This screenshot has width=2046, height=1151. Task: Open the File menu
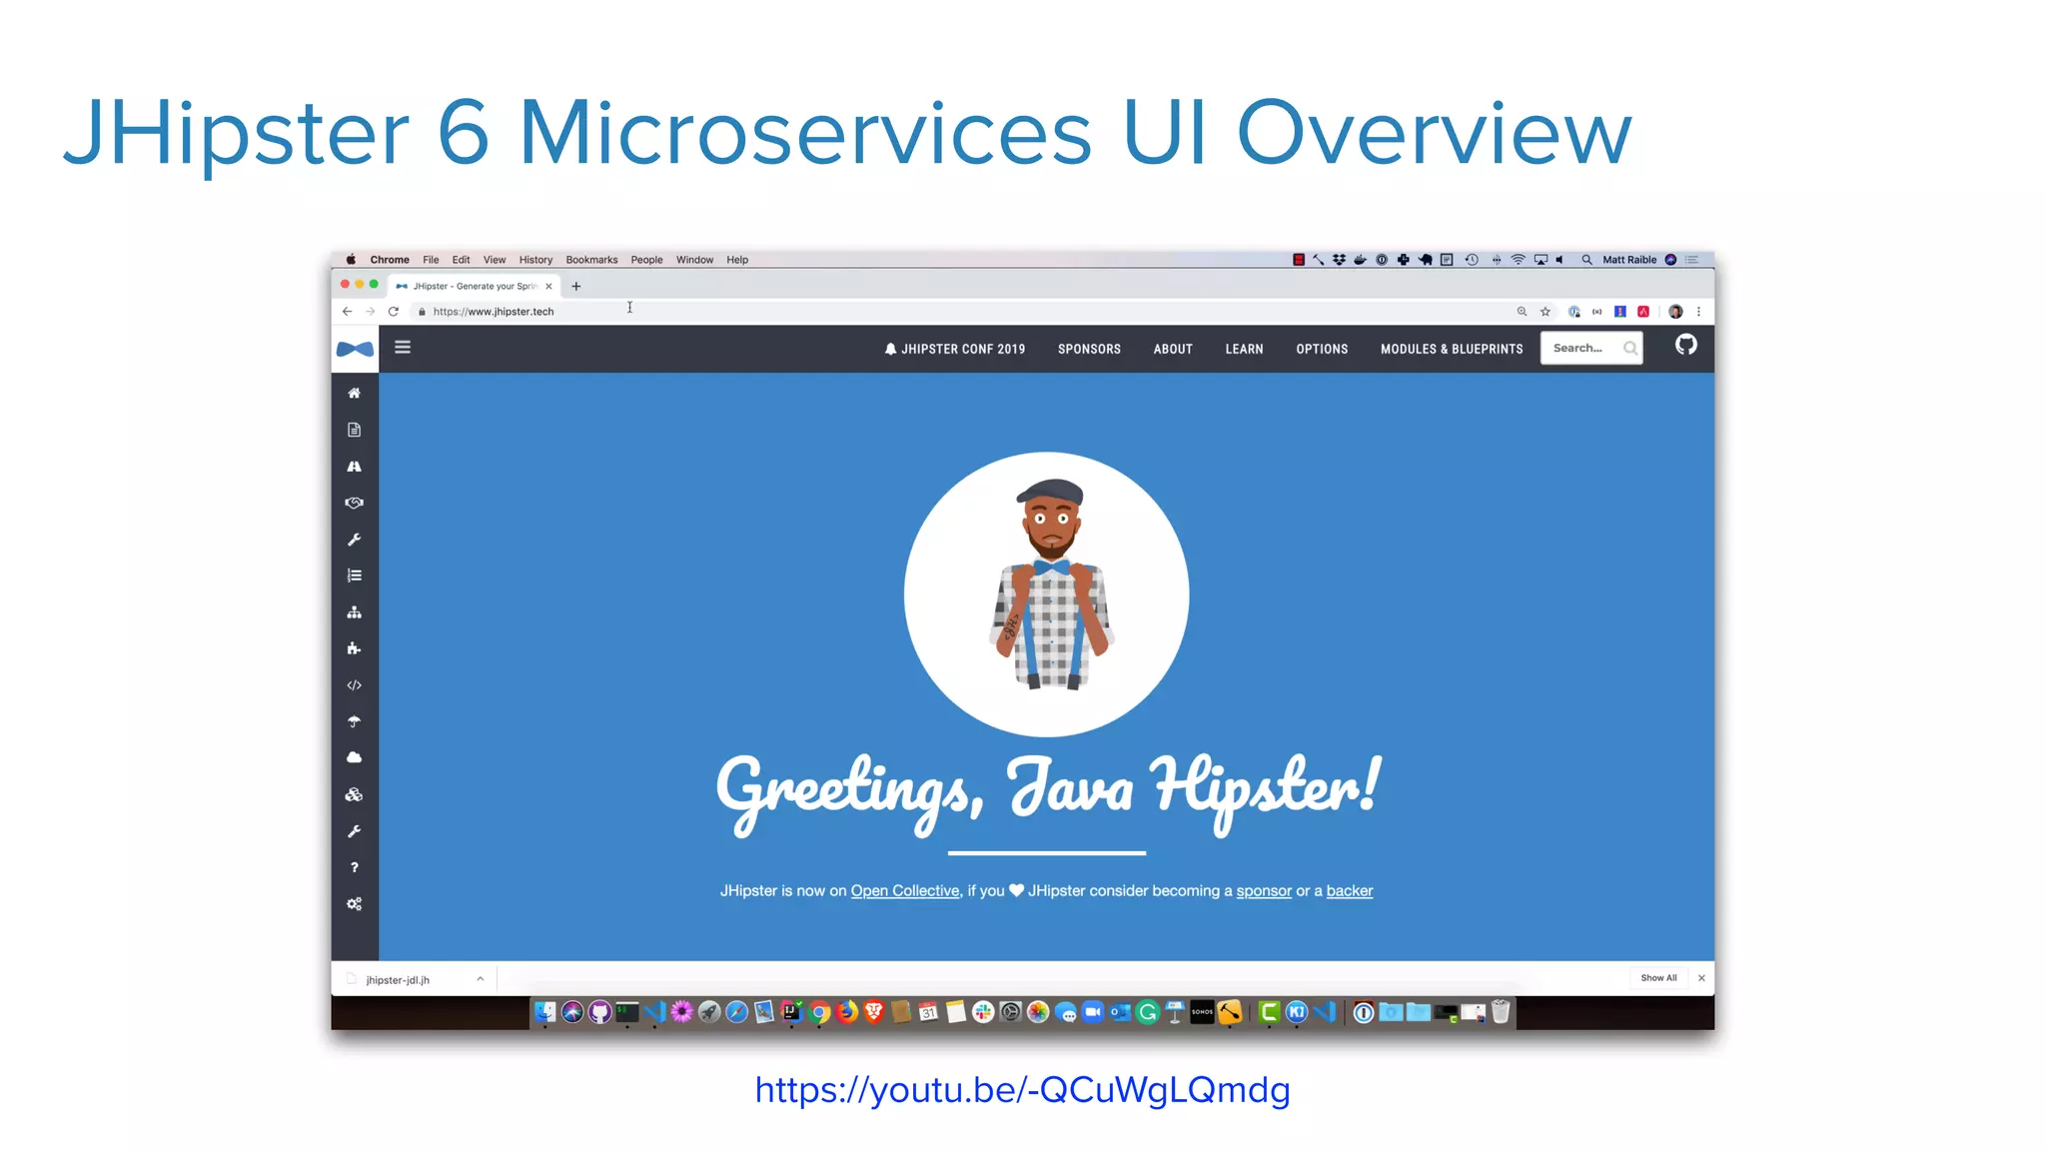tap(431, 260)
